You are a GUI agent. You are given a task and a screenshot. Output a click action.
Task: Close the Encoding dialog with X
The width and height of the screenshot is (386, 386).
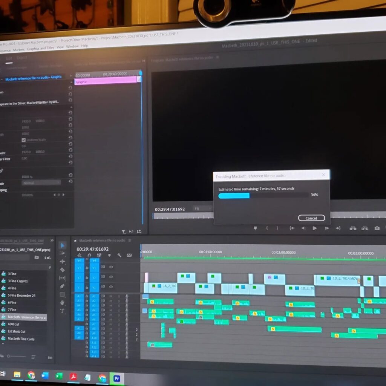pos(323,175)
